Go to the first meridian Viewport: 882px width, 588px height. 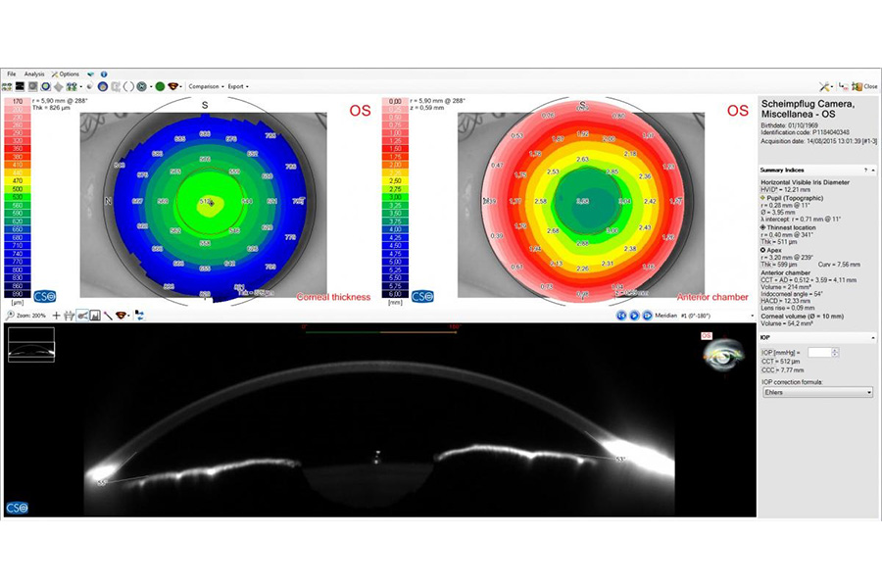(x=621, y=316)
